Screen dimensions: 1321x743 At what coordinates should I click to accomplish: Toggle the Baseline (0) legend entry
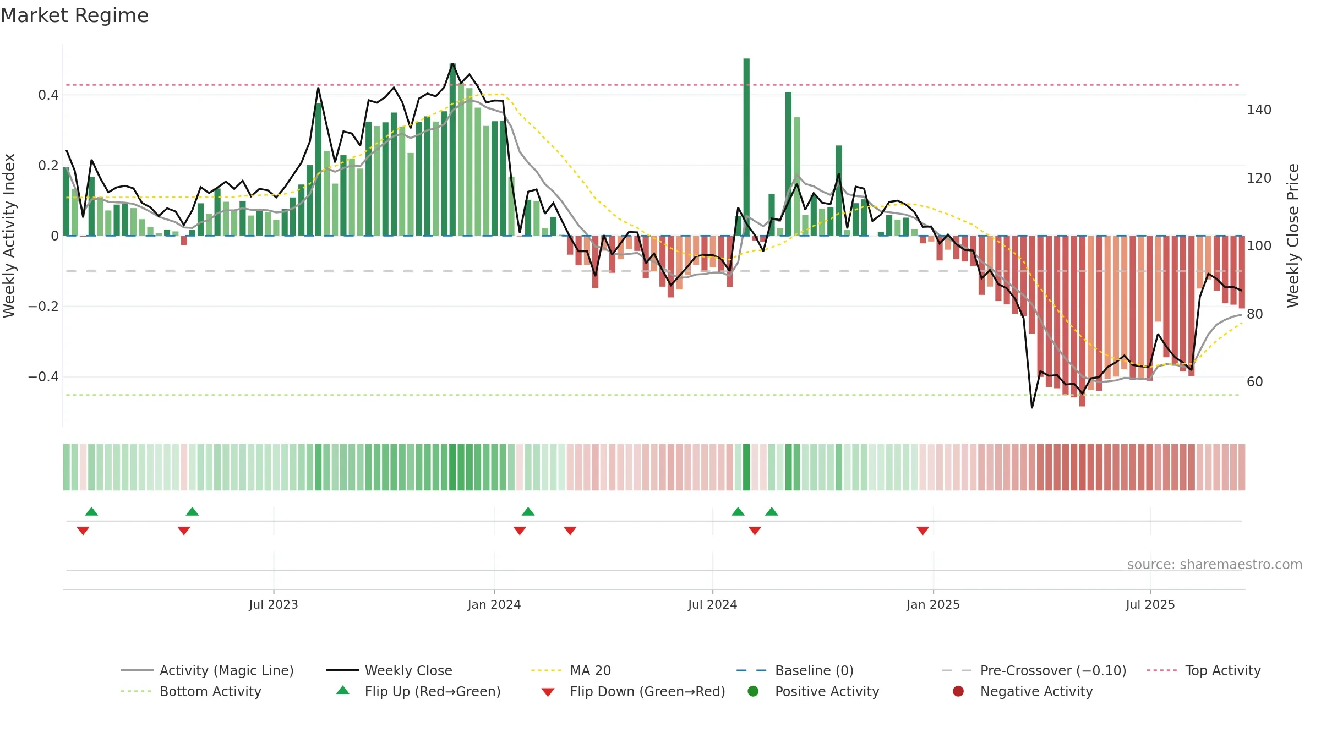[795, 670]
